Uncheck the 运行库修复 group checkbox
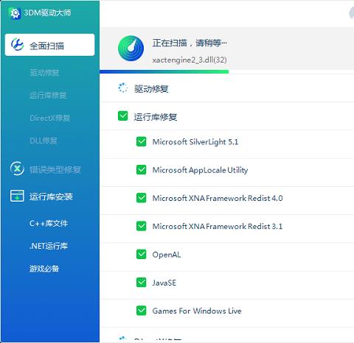The width and height of the screenshot is (354, 343). 122,116
